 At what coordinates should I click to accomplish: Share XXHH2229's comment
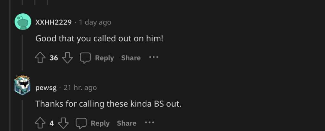point(131,58)
